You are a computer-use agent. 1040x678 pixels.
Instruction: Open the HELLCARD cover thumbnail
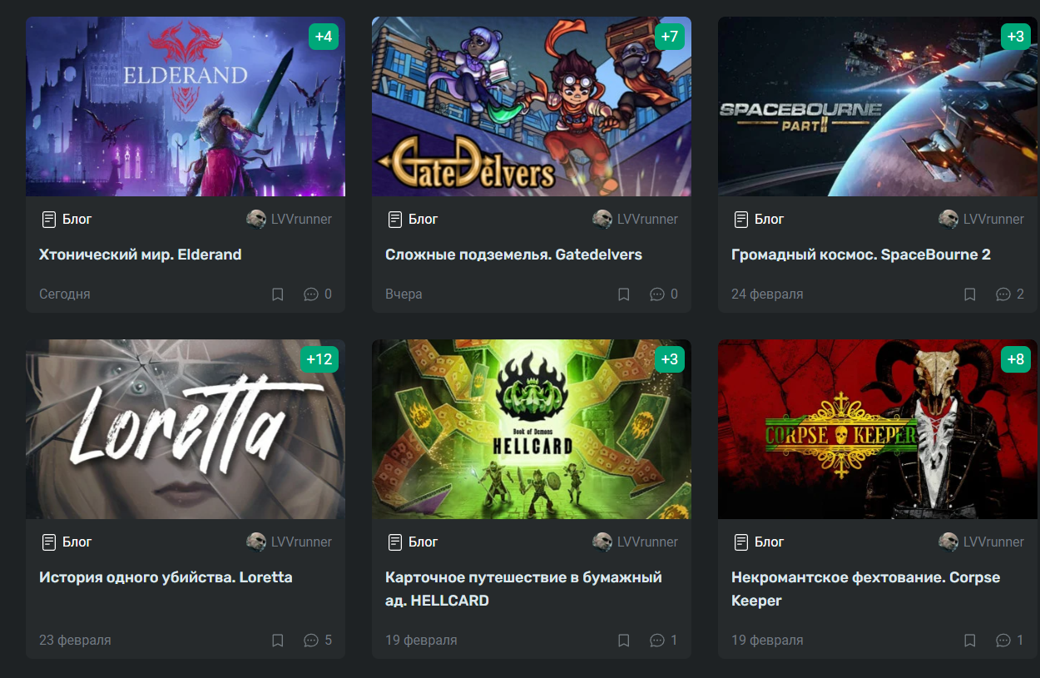[532, 429]
